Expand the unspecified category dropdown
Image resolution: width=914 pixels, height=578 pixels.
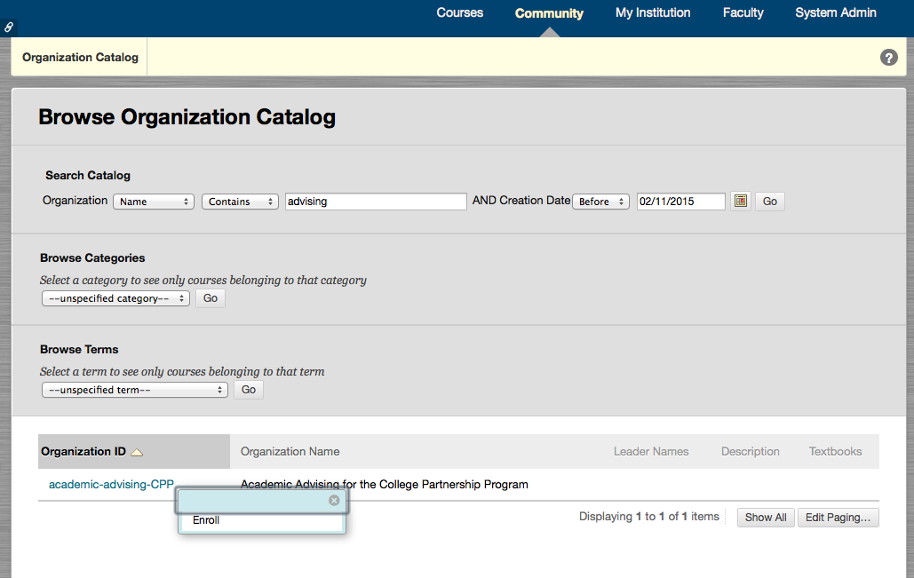(115, 298)
